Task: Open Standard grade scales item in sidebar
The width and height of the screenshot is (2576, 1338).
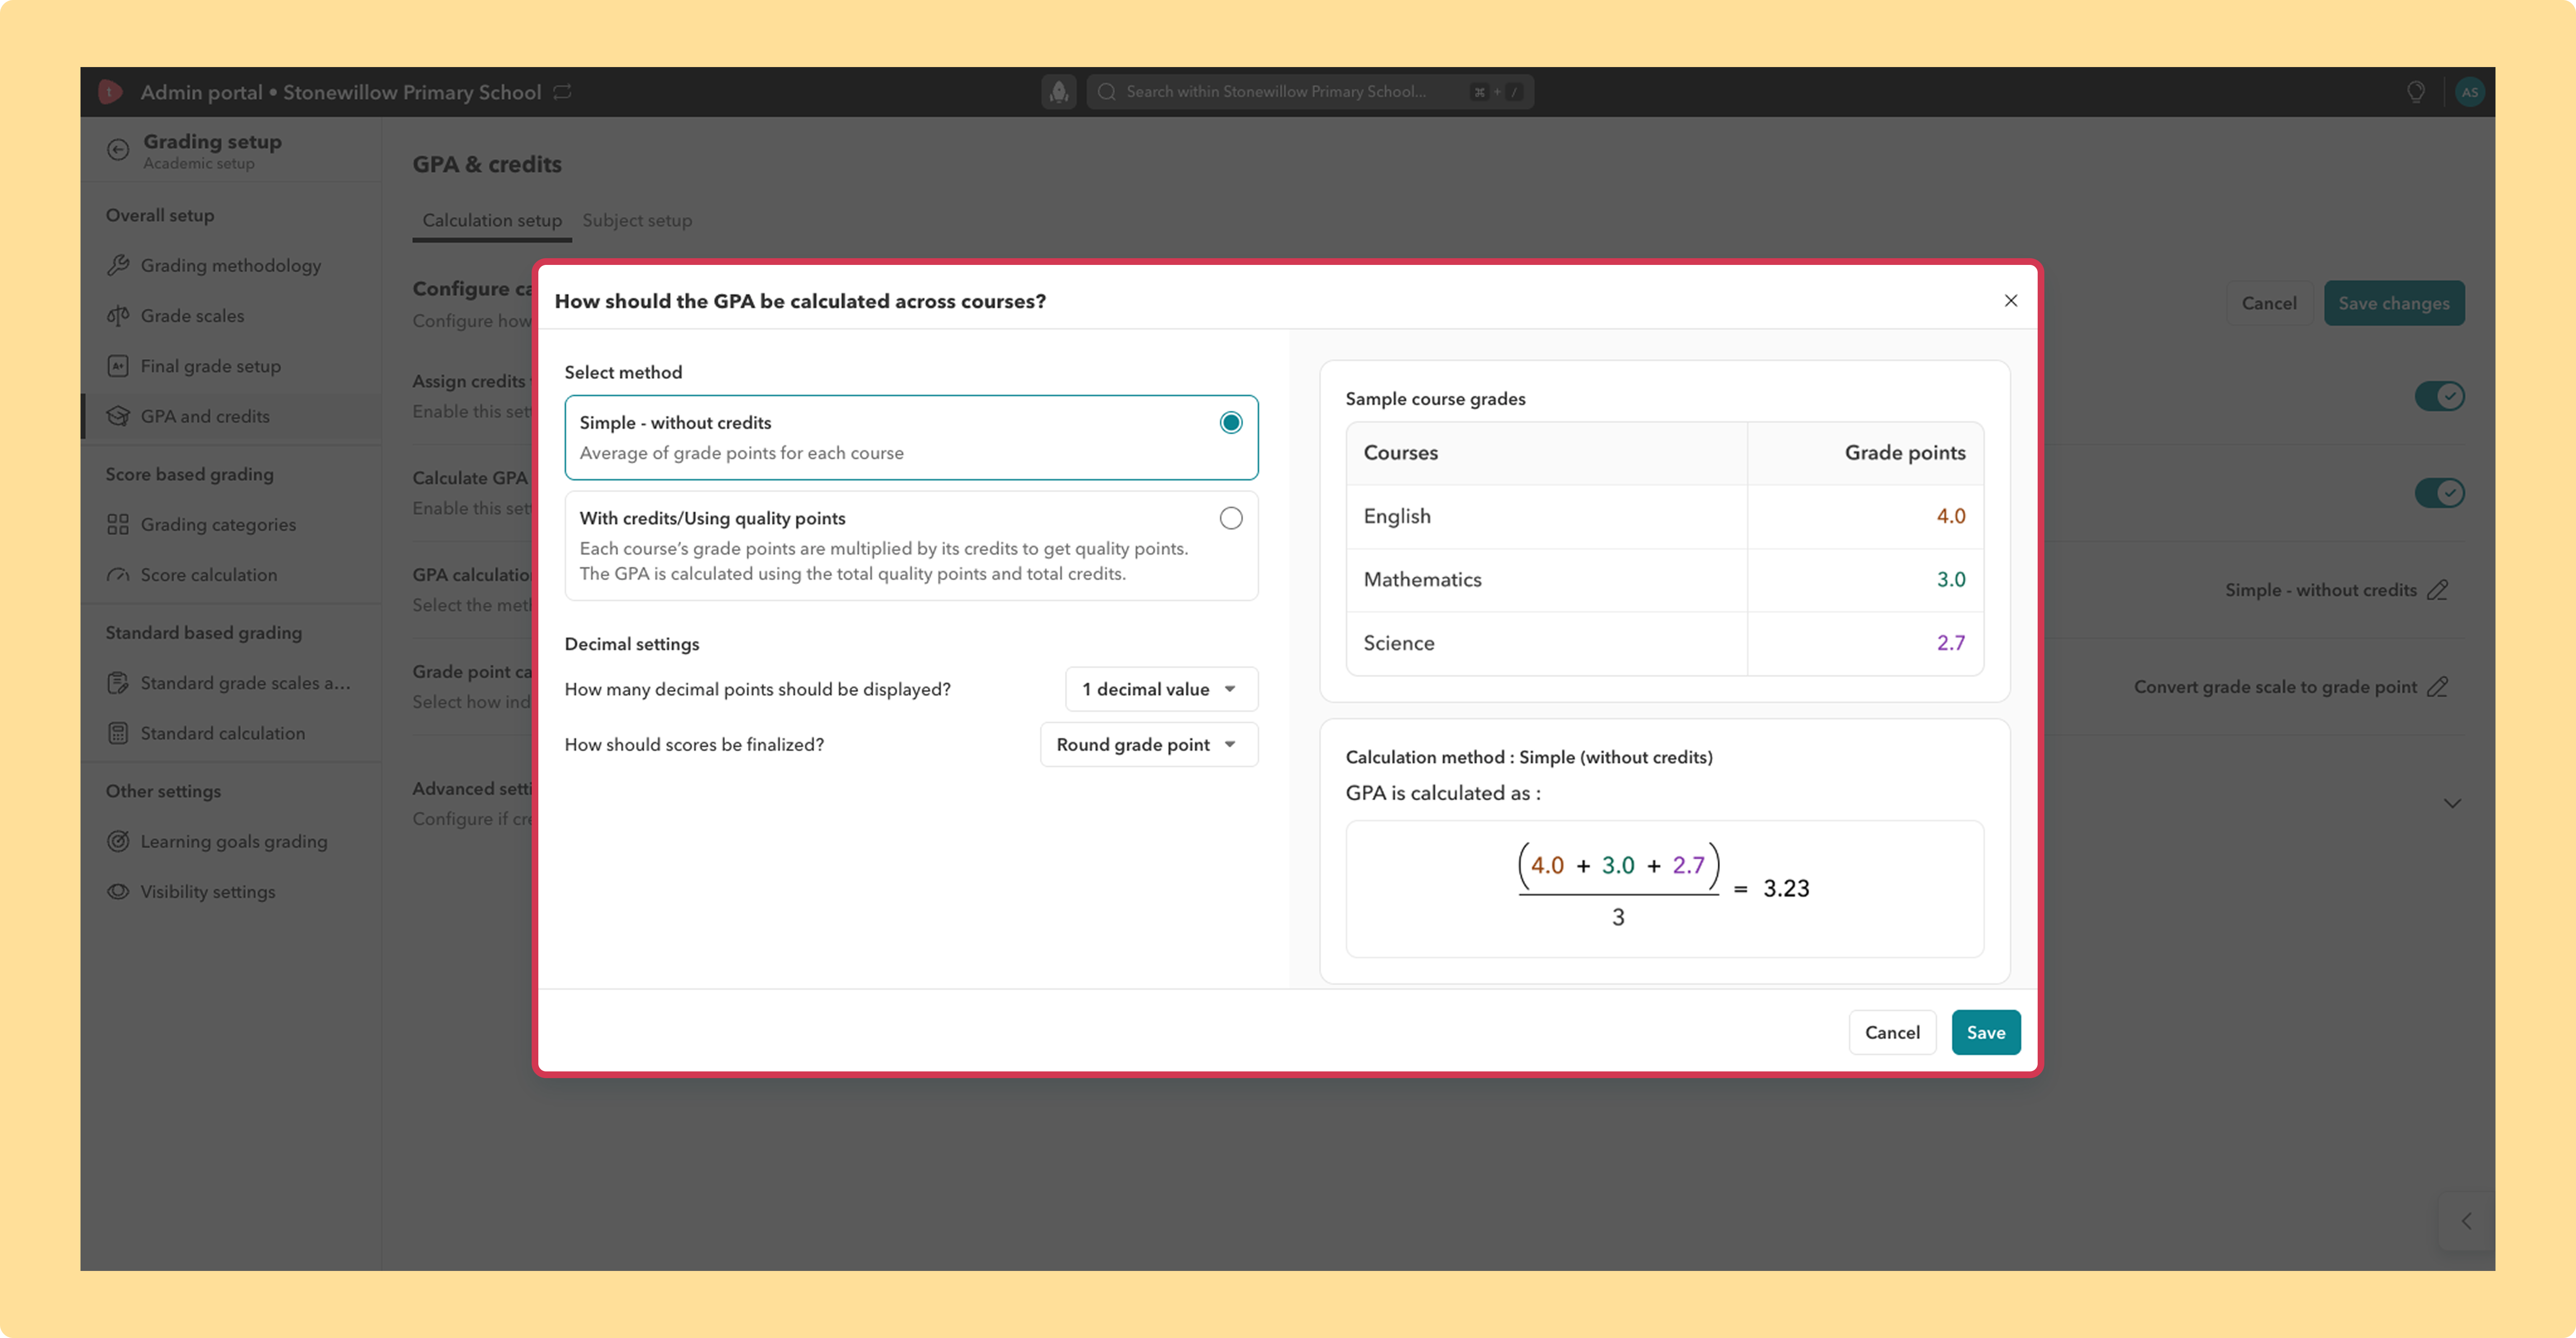Action: [231, 683]
